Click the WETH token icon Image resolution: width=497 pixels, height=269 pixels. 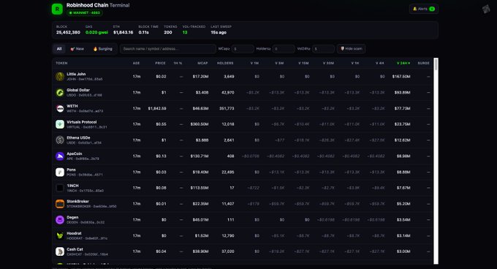pos(60,108)
